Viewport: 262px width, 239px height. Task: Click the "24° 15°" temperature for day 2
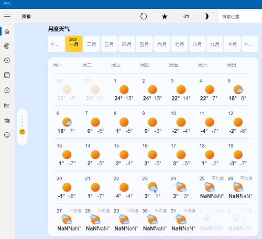coord(152,98)
